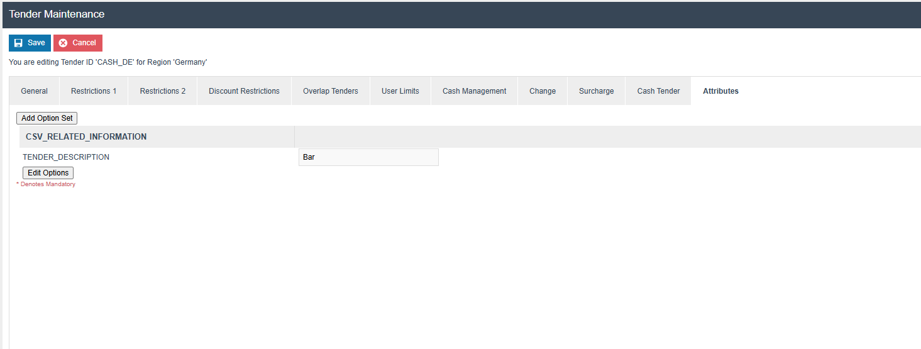Image resolution: width=921 pixels, height=349 pixels.
Task: Click the 'You are editing Tender ID' message
Action: click(x=108, y=62)
